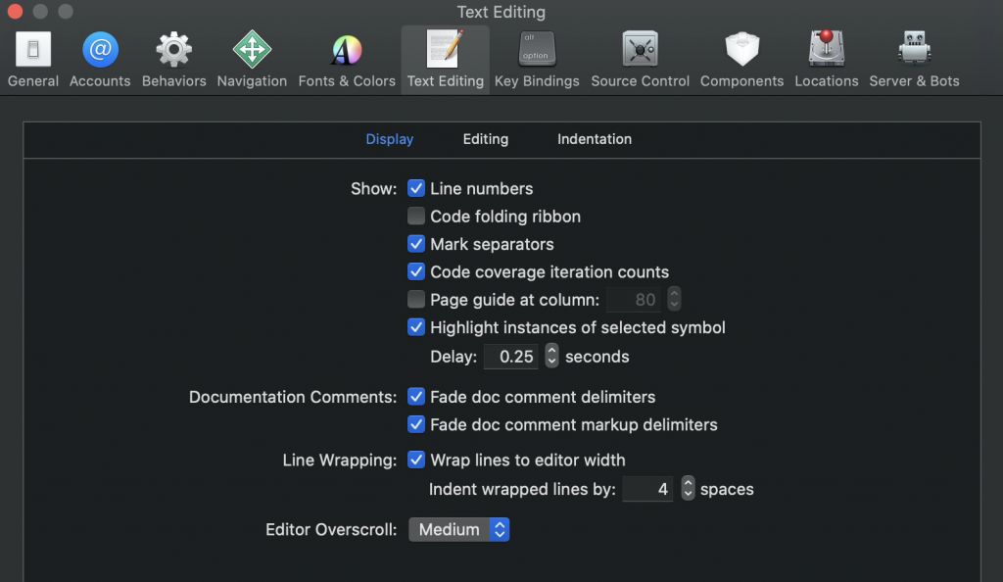Switch to the Indentation tab
1003x582 pixels.
[595, 139]
